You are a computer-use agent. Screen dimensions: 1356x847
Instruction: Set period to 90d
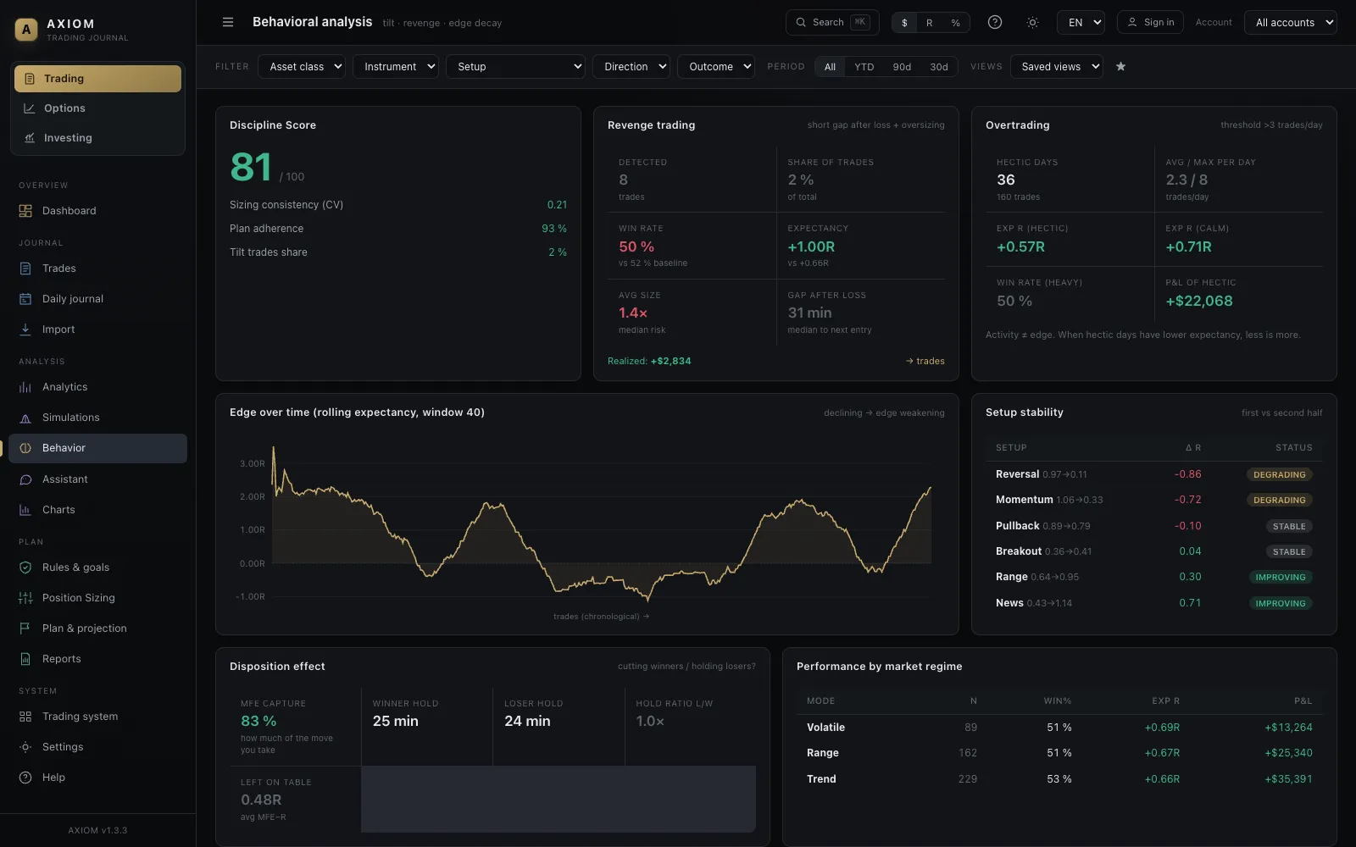click(902, 67)
